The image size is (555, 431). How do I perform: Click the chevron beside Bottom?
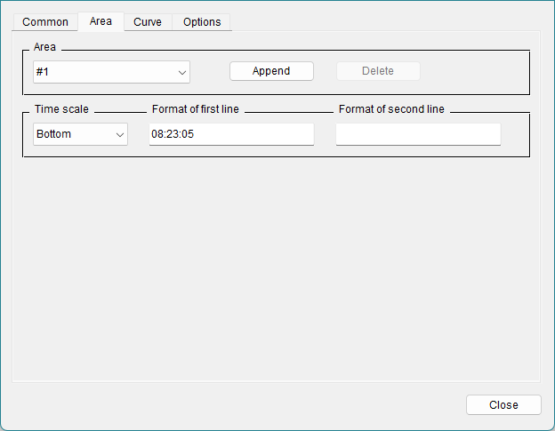click(x=119, y=134)
